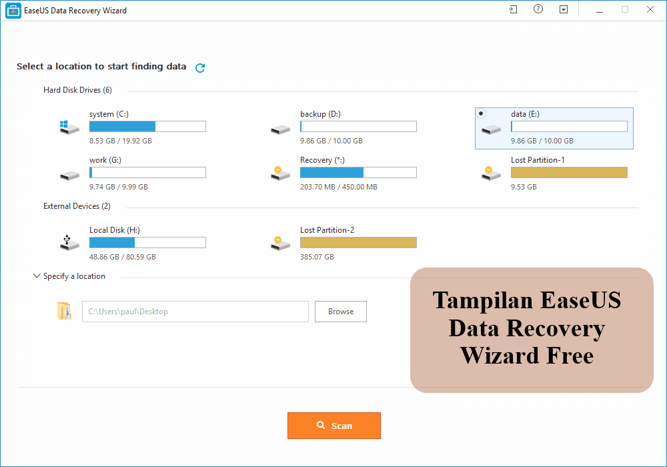Click the 9.74 GB / 9.99 GB size text

point(119,187)
